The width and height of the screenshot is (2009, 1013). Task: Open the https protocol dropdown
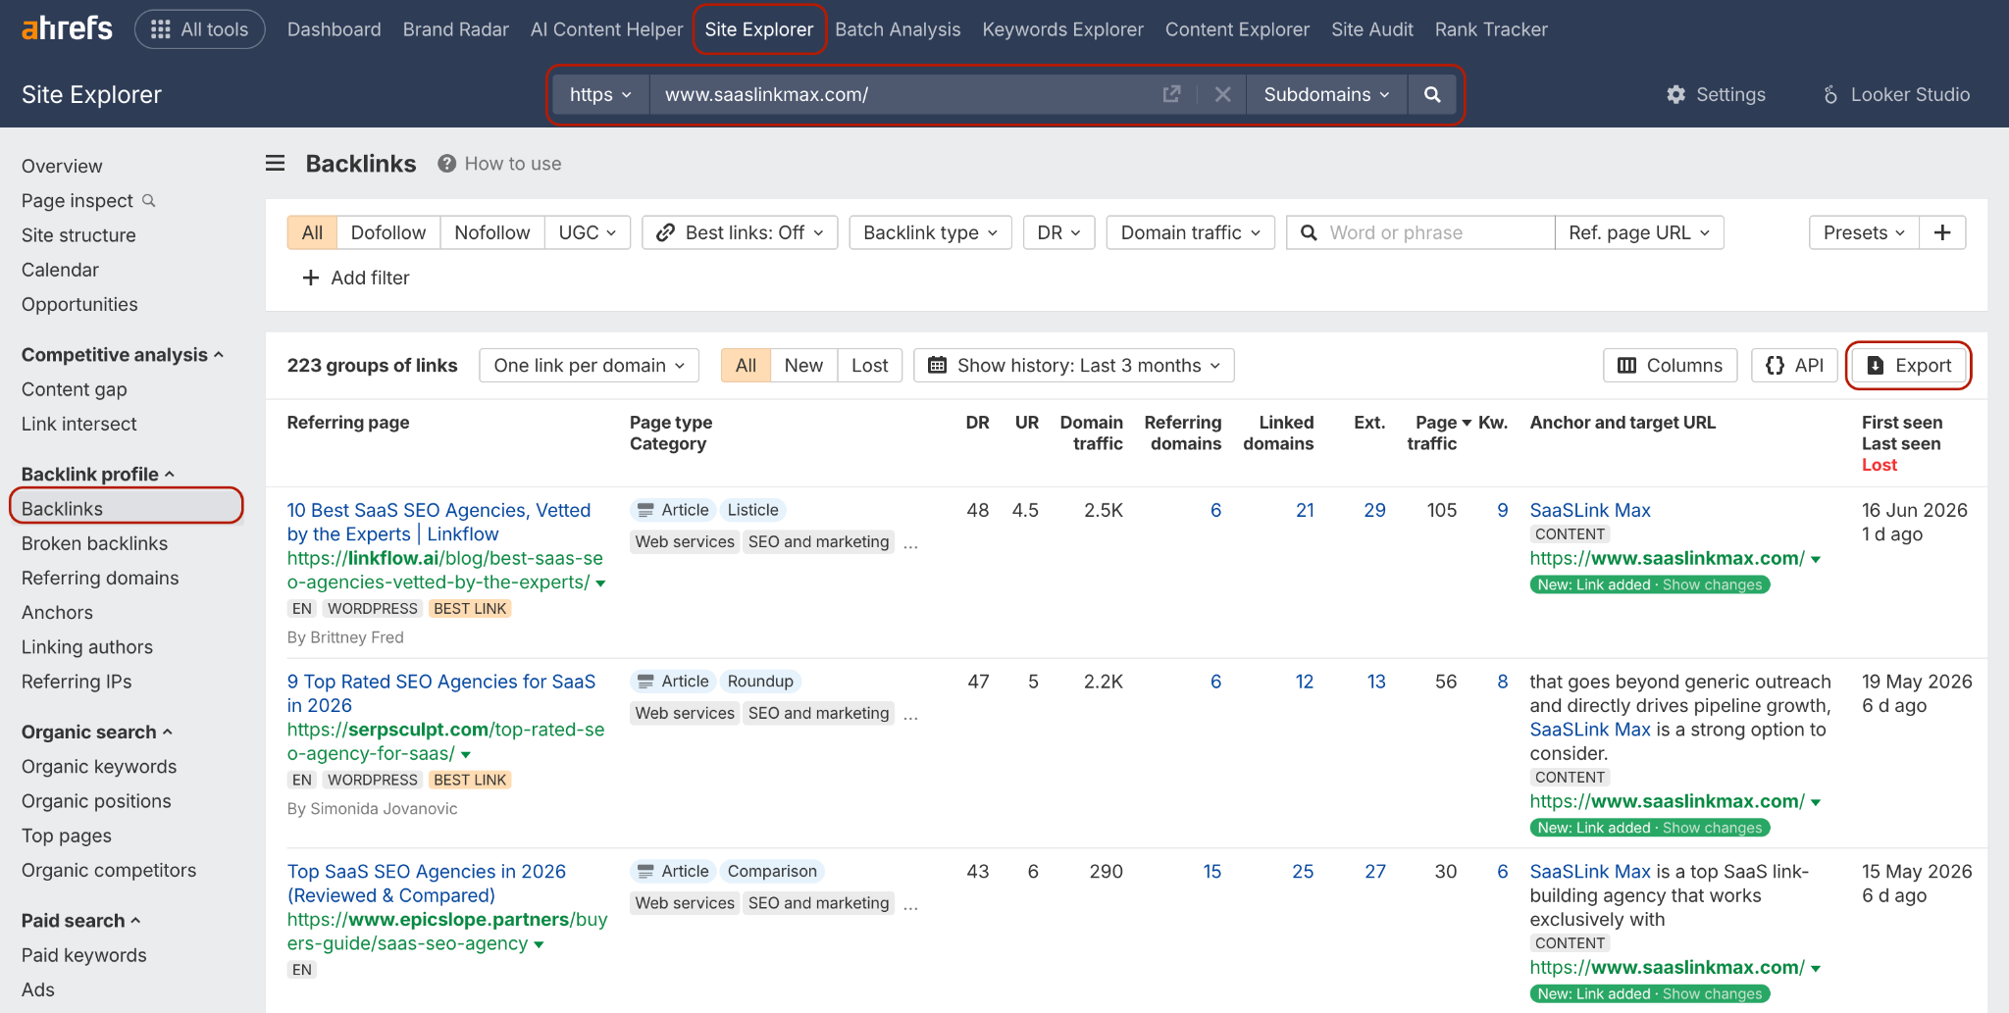point(600,94)
